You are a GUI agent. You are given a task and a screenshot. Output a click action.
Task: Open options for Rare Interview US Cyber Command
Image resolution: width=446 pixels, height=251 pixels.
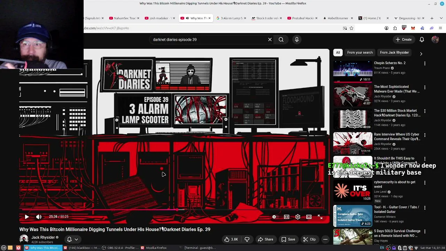click(425, 135)
